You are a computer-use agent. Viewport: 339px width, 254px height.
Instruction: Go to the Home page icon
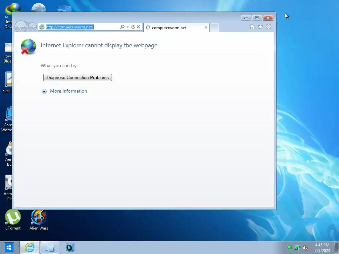tap(252, 27)
